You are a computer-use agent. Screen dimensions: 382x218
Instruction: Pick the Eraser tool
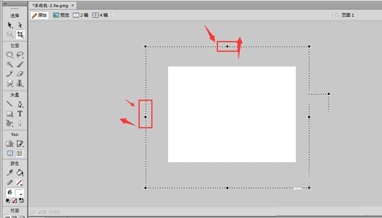tap(20, 74)
